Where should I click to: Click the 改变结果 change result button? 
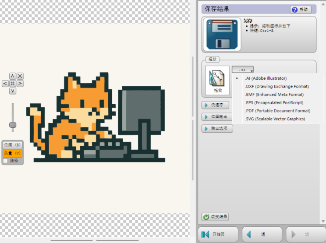(215, 217)
